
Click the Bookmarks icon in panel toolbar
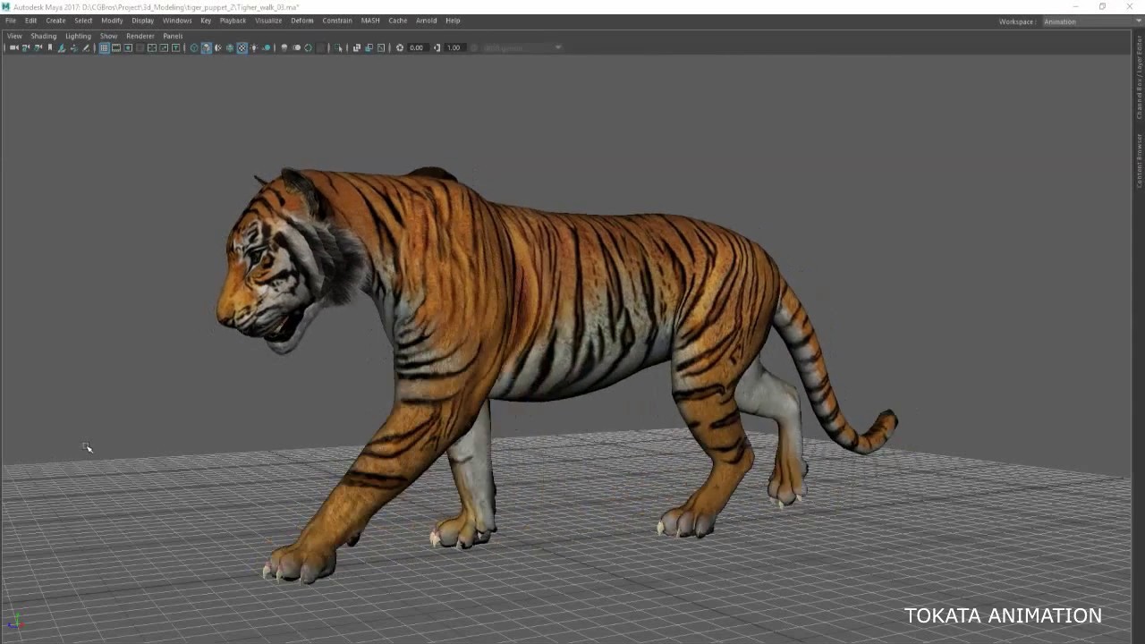pos(50,47)
